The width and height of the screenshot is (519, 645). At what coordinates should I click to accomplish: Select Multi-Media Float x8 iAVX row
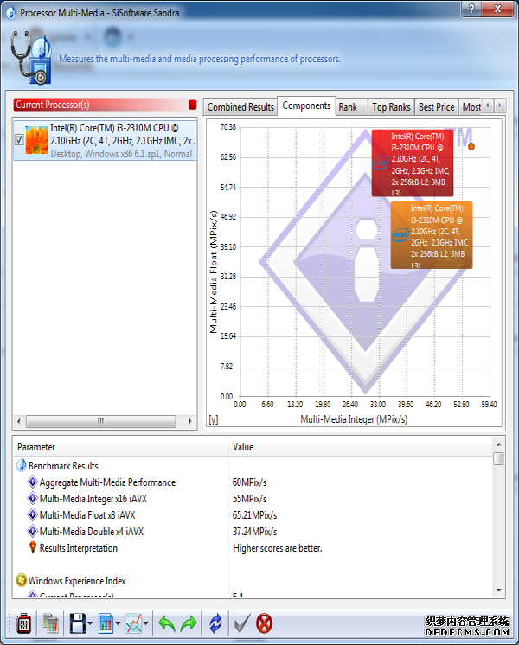[253, 515]
